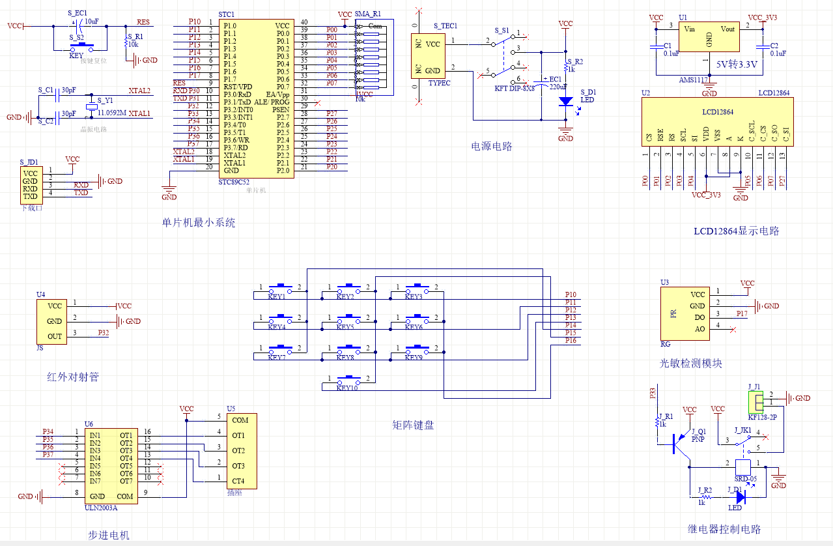Image resolution: width=833 pixels, height=546 pixels.
Task: Click the S_JD1 download port header
Action: [31, 185]
